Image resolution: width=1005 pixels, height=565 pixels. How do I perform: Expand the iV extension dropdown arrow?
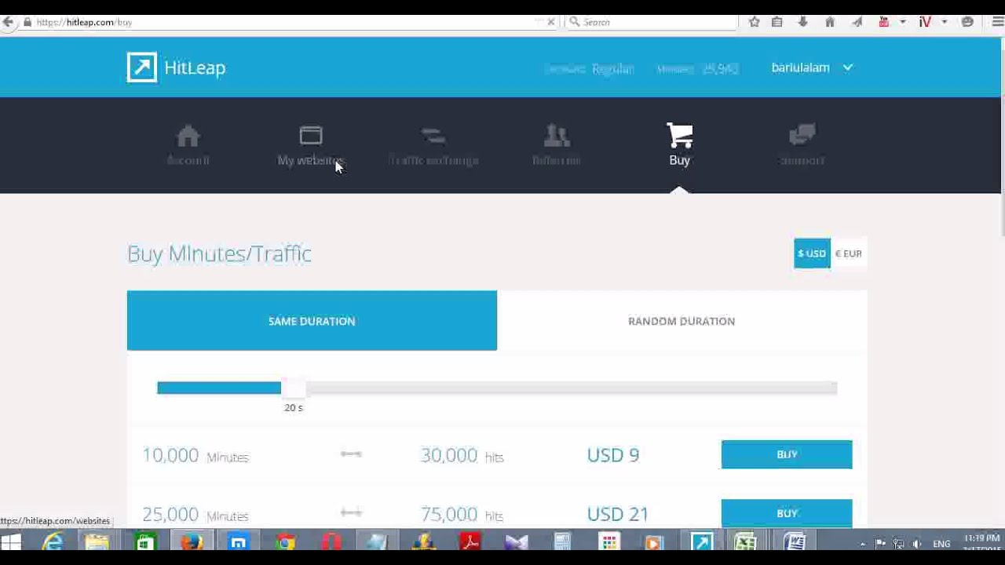[x=945, y=22]
